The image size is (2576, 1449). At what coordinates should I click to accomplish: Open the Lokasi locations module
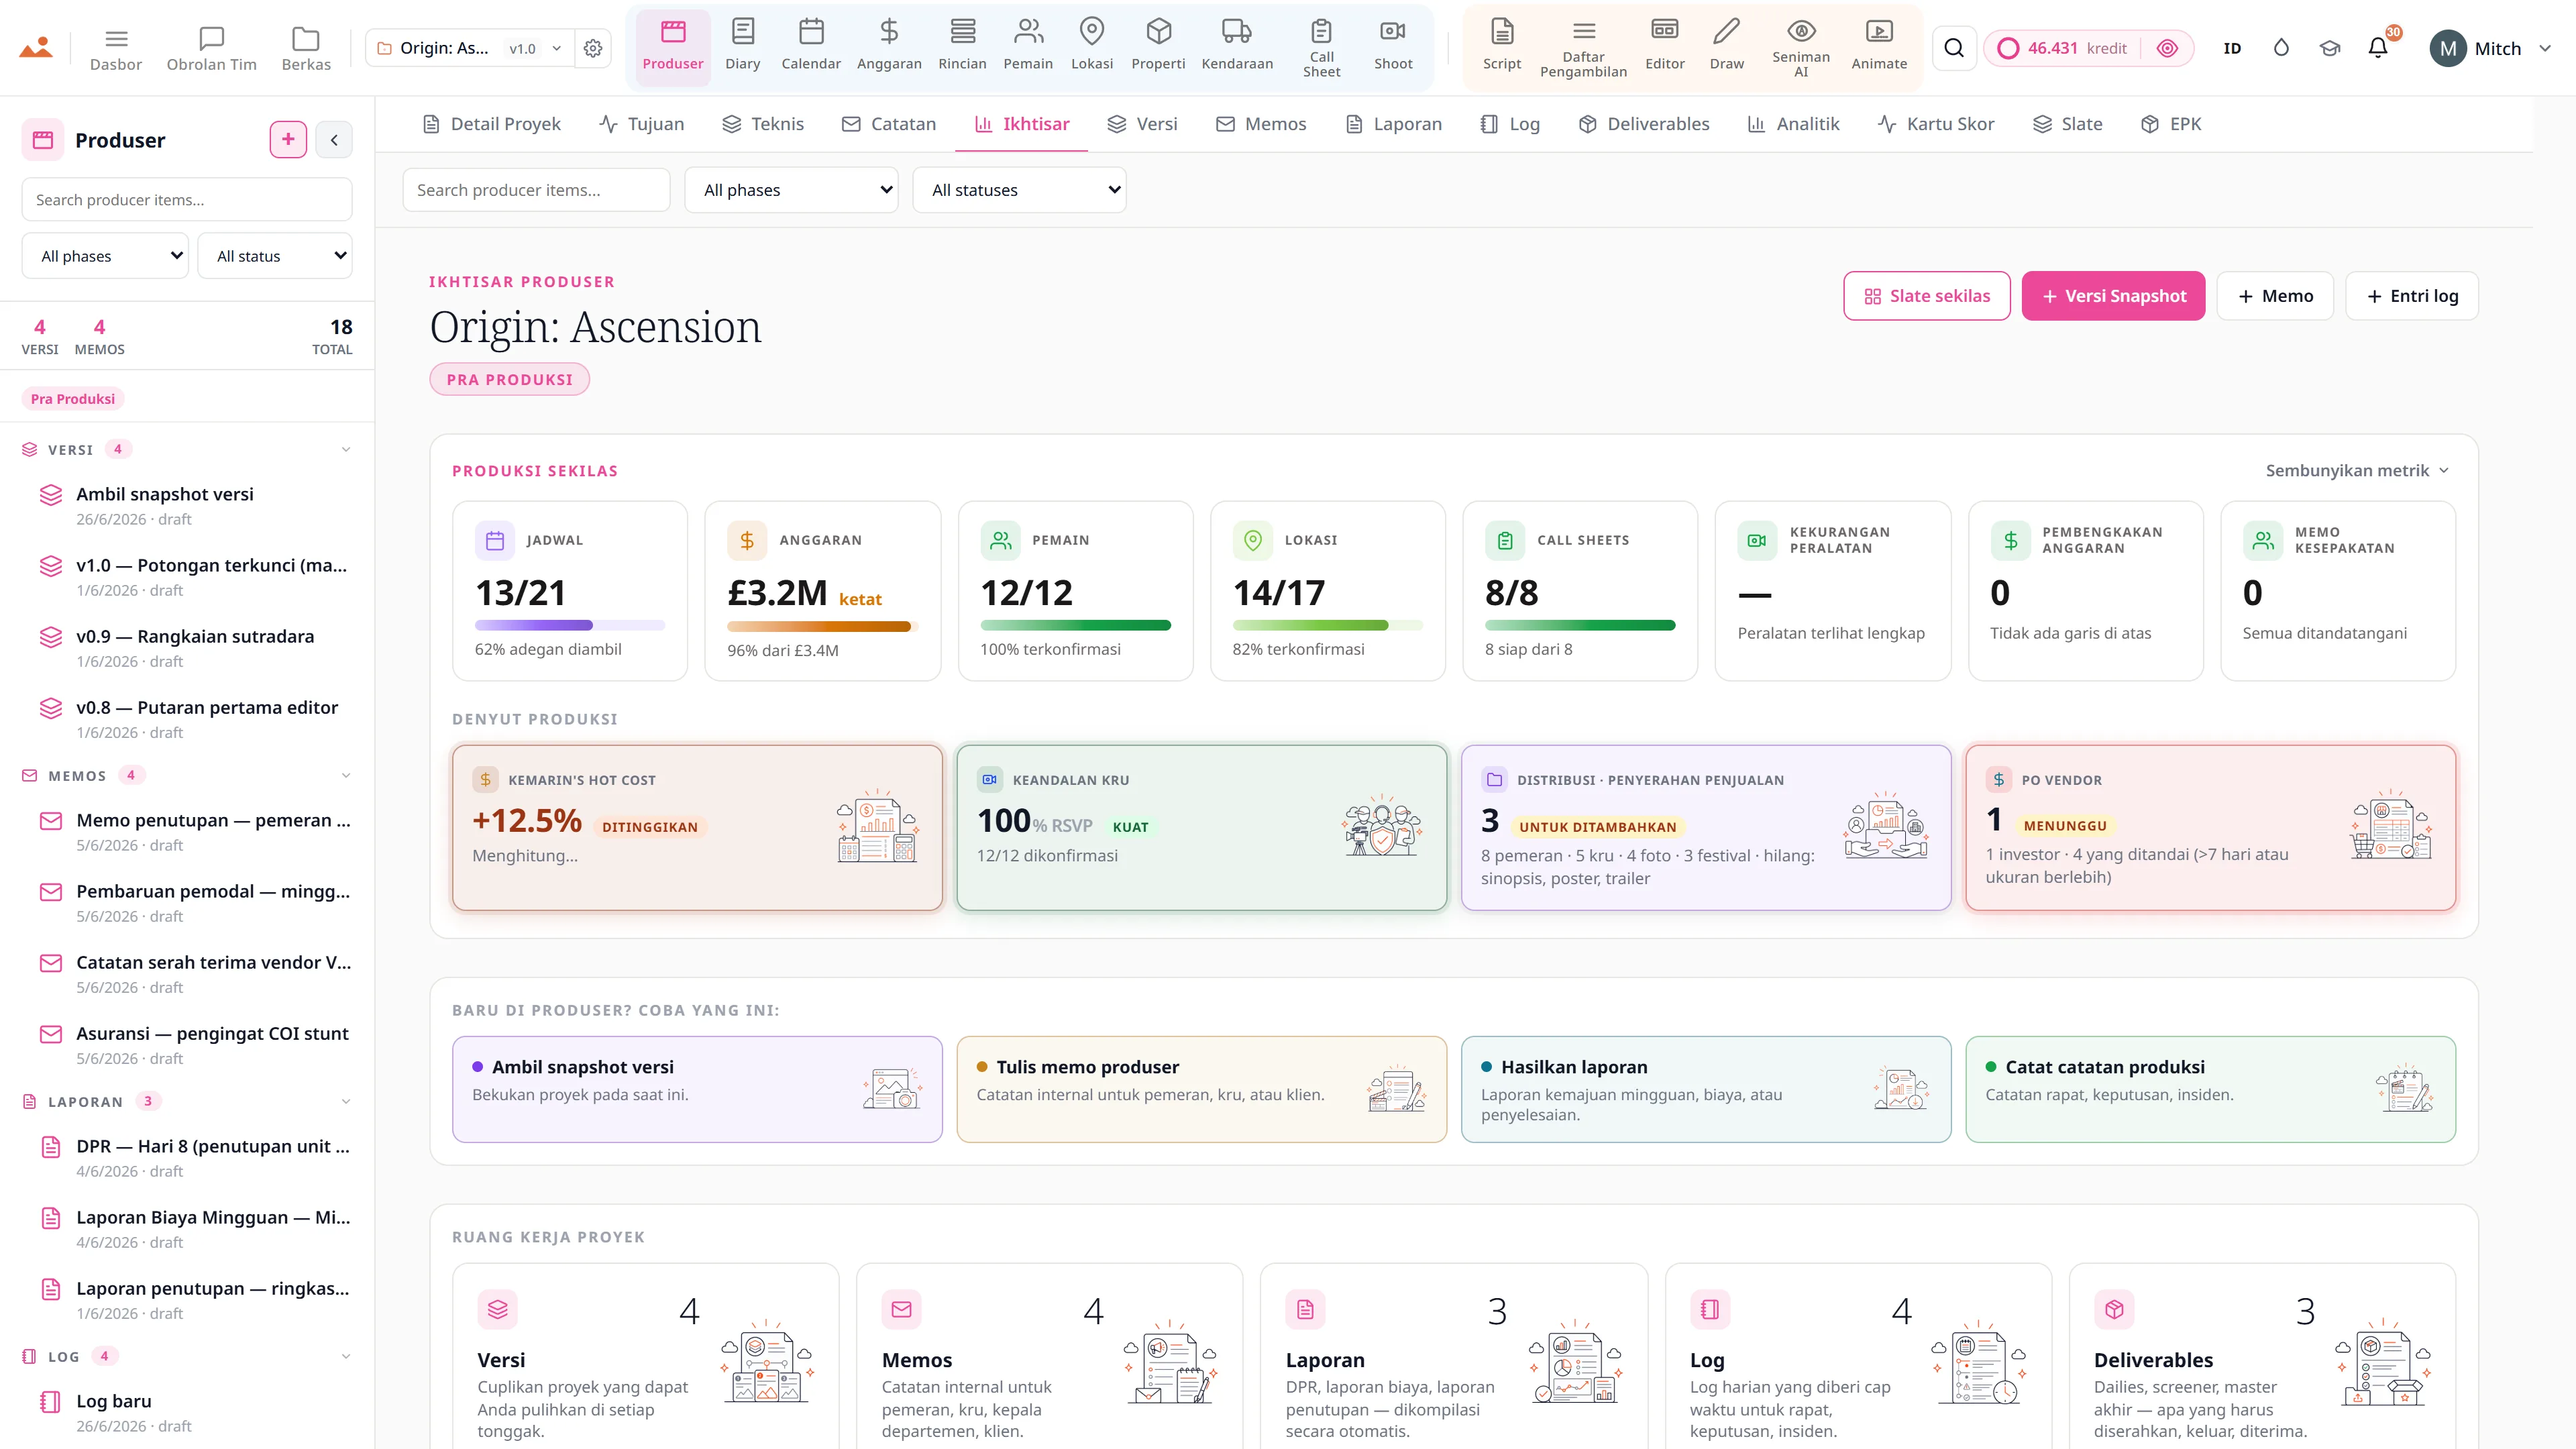[1092, 47]
